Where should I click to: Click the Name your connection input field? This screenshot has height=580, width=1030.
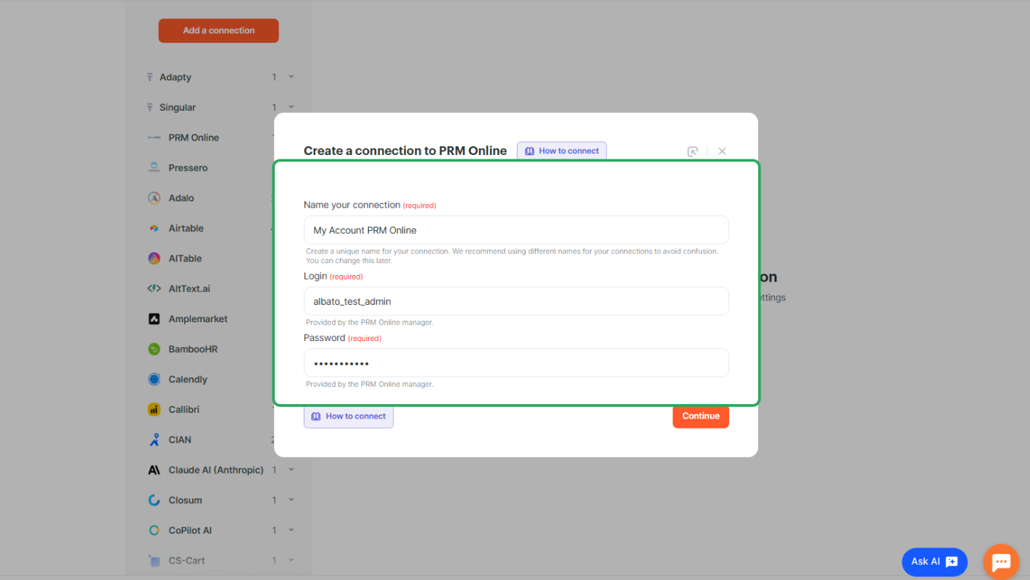515,230
